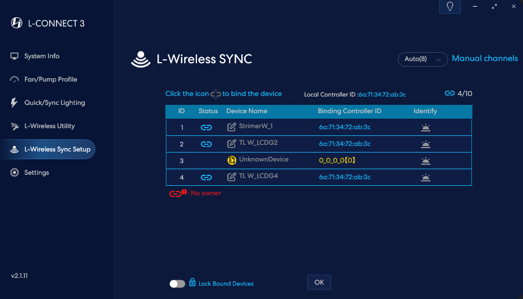Click the lightbulb tips icon
Screen dimensions: 523x299
tap(450, 6)
